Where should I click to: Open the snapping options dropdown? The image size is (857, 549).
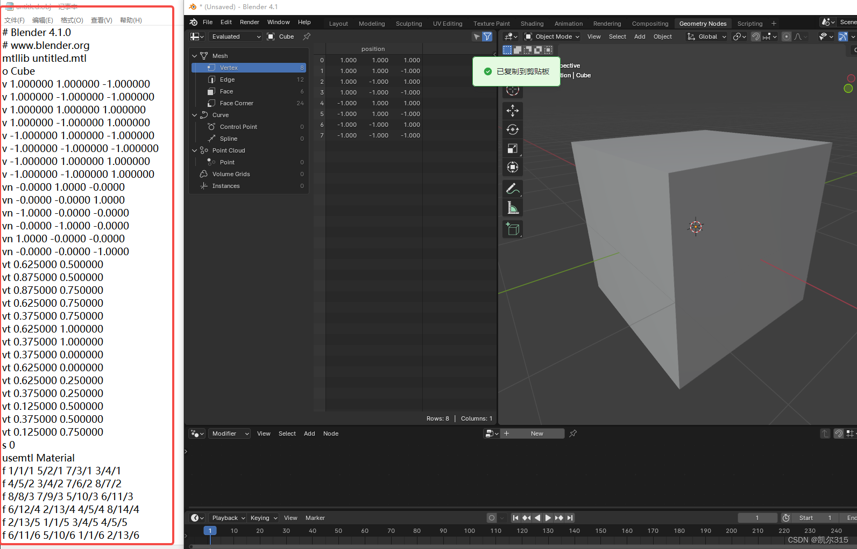click(770, 37)
